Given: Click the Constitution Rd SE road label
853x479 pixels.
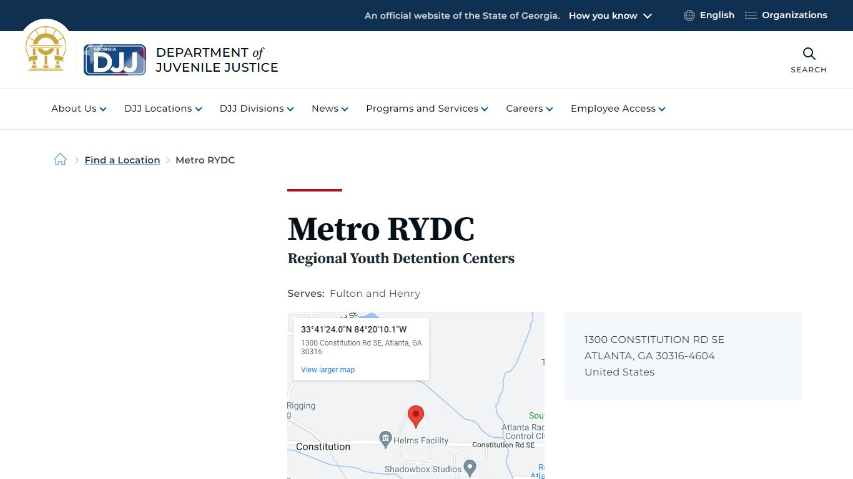Looking at the screenshot, I should [x=503, y=445].
